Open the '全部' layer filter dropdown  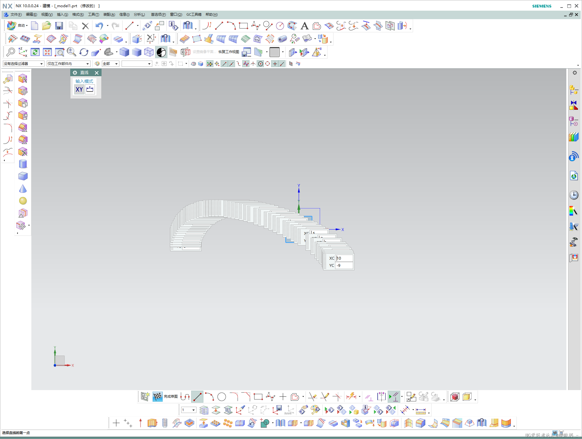tap(111, 64)
